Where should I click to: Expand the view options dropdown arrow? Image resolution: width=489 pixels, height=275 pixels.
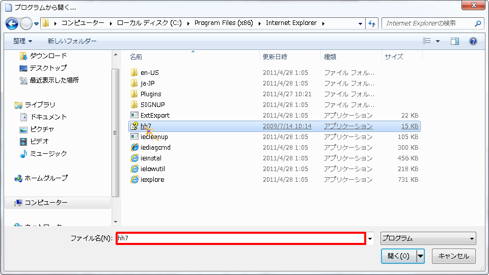pos(438,41)
